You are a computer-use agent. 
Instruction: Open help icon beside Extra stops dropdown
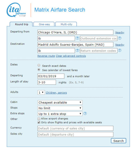(85, 114)
